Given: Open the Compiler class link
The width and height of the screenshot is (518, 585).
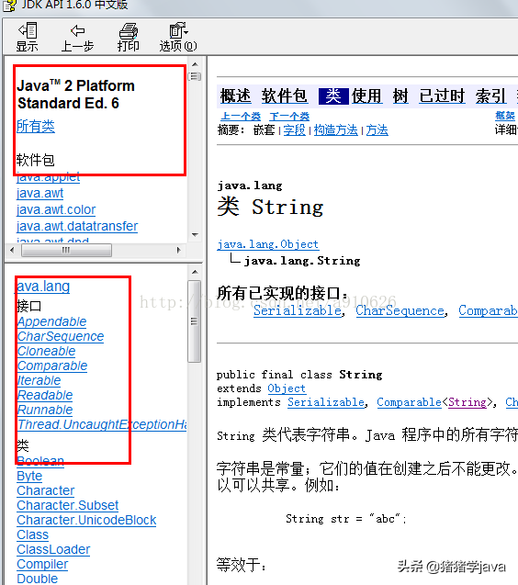Looking at the screenshot, I should 42,564.
